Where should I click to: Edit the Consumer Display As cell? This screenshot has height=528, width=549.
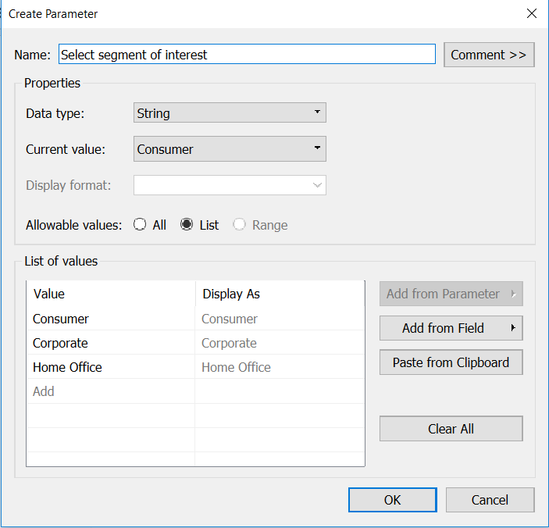point(280,319)
